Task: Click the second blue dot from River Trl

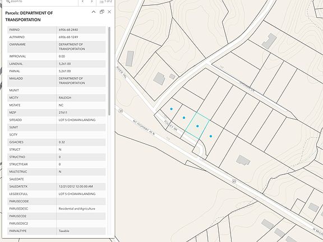Action: pos(184,118)
